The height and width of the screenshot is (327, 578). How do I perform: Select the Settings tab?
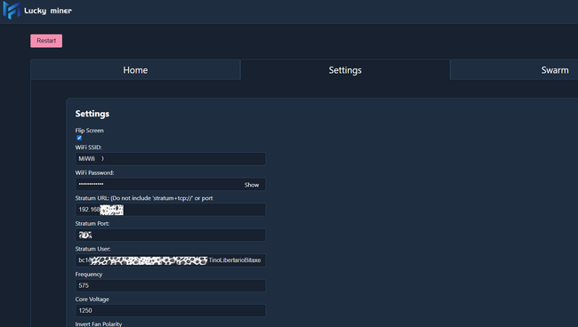pos(345,70)
